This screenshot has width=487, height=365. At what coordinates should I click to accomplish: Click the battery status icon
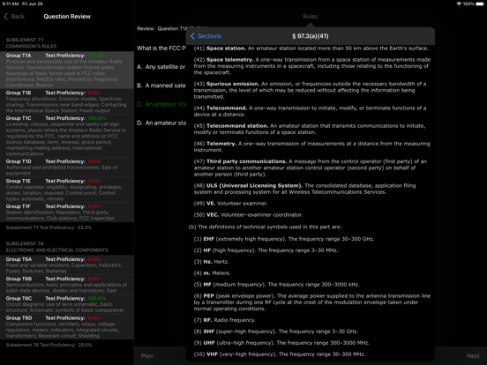[x=480, y=4]
